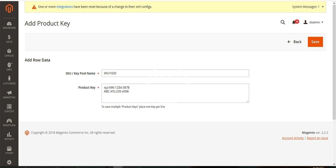Open the Catalog sidebar icon
The width and height of the screenshot is (336, 168).
coord(9,53)
